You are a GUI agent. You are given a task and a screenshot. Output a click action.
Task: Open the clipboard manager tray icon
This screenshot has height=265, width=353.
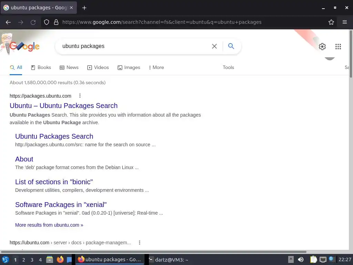click(313, 259)
